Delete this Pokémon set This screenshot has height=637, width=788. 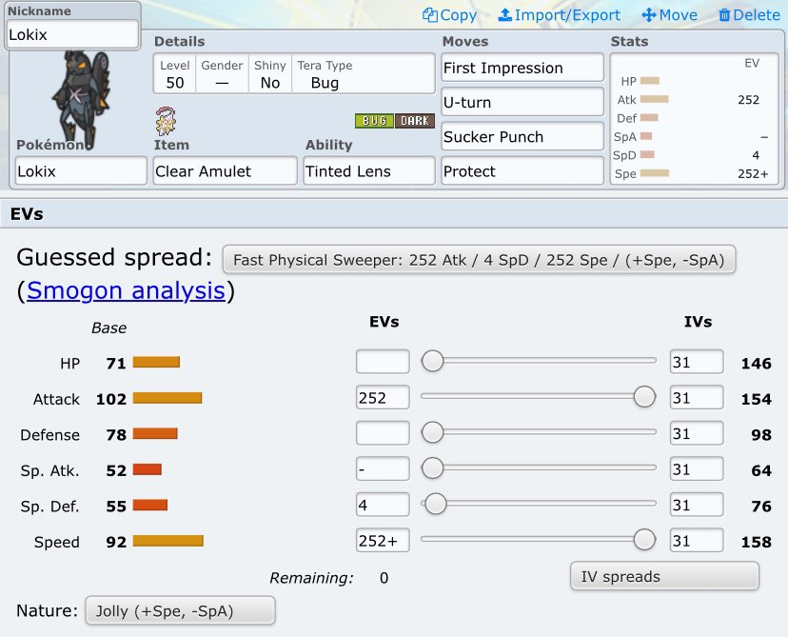click(x=749, y=15)
